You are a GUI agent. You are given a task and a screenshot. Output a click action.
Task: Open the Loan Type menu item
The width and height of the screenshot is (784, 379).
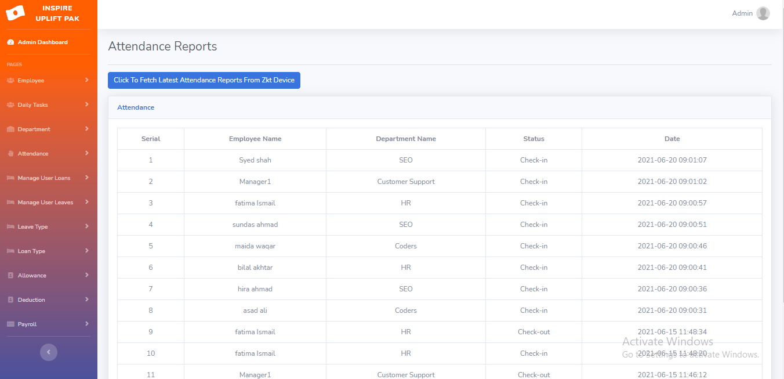coord(31,251)
